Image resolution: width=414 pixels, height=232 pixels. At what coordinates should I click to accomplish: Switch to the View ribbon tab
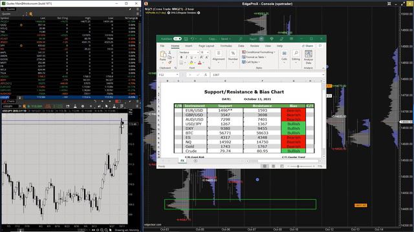(x=268, y=46)
